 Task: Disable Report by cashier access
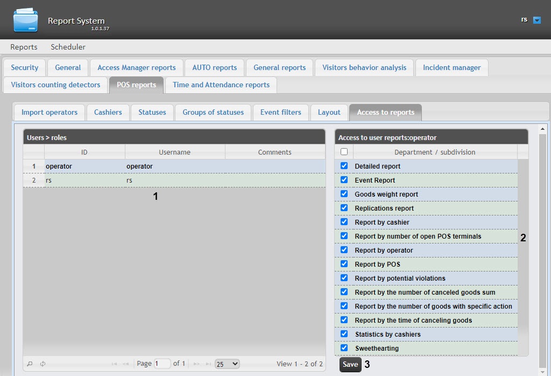click(344, 222)
